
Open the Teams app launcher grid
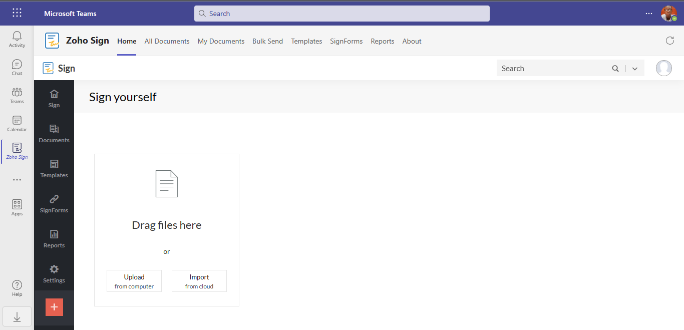pyautogui.click(x=17, y=13)
